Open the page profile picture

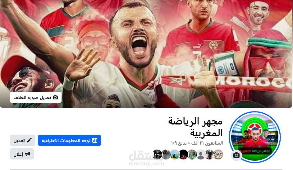(x=255, y=137)
